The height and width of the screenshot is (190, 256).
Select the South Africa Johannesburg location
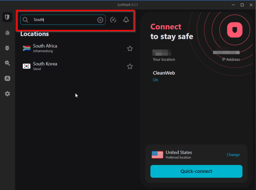click(x=78, y=48)
